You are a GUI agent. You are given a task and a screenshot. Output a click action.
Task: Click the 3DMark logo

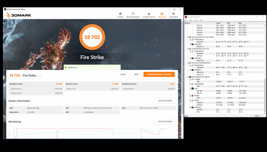click(19, 15)
